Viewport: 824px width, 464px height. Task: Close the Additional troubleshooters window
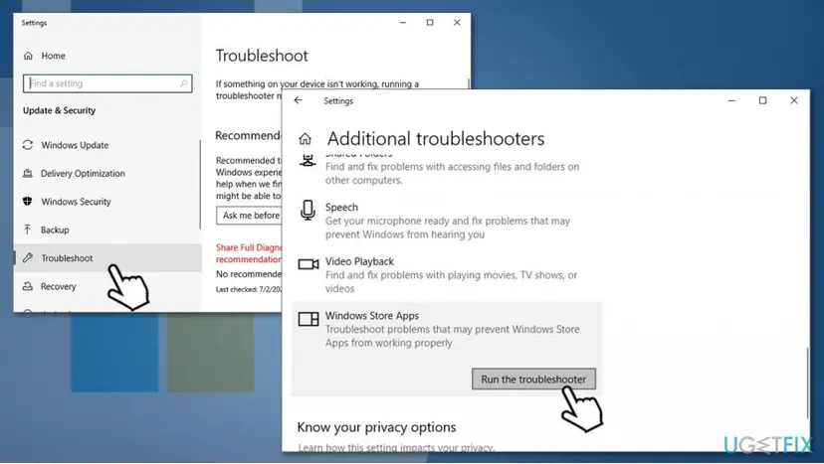click(x=793, y=100)
